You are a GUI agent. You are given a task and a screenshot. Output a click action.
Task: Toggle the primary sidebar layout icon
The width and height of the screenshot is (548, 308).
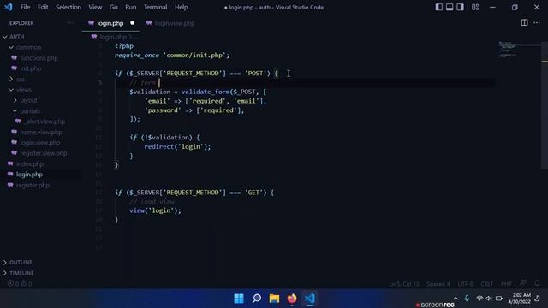pyautogui.click(x=439, y=7)
